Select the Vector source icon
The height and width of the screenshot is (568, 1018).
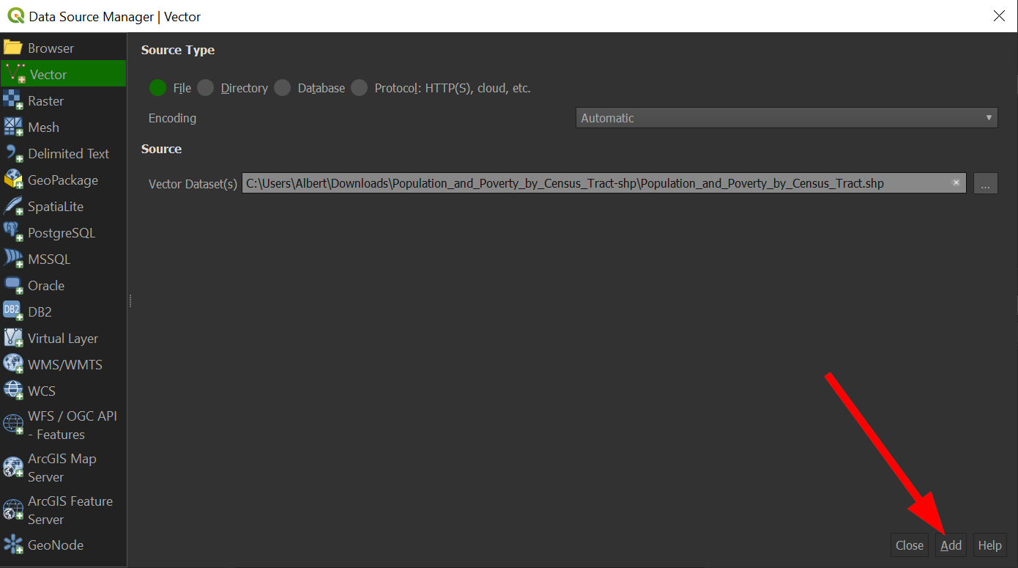click(15, 74)
